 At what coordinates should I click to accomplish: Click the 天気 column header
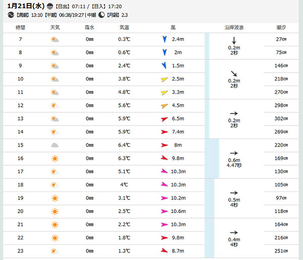[55, 26]
